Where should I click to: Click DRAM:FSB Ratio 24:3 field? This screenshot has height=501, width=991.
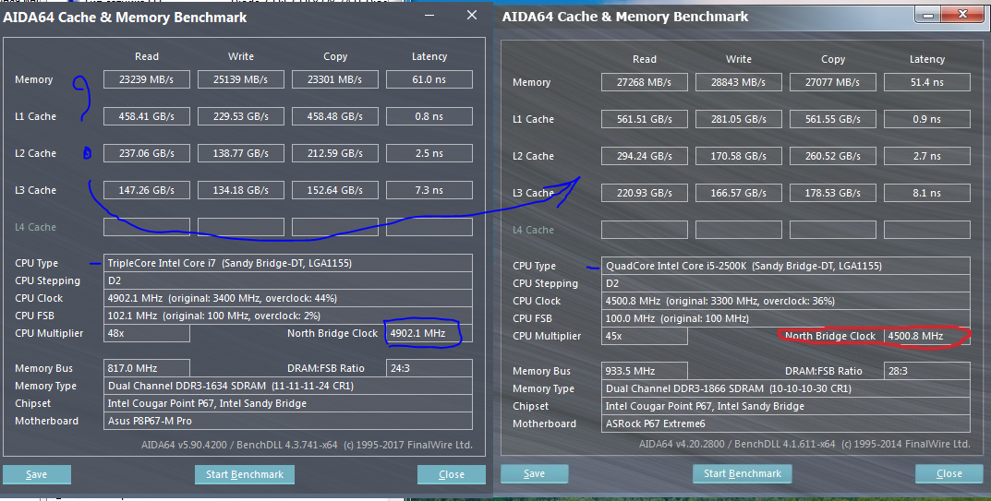point(429,368)
